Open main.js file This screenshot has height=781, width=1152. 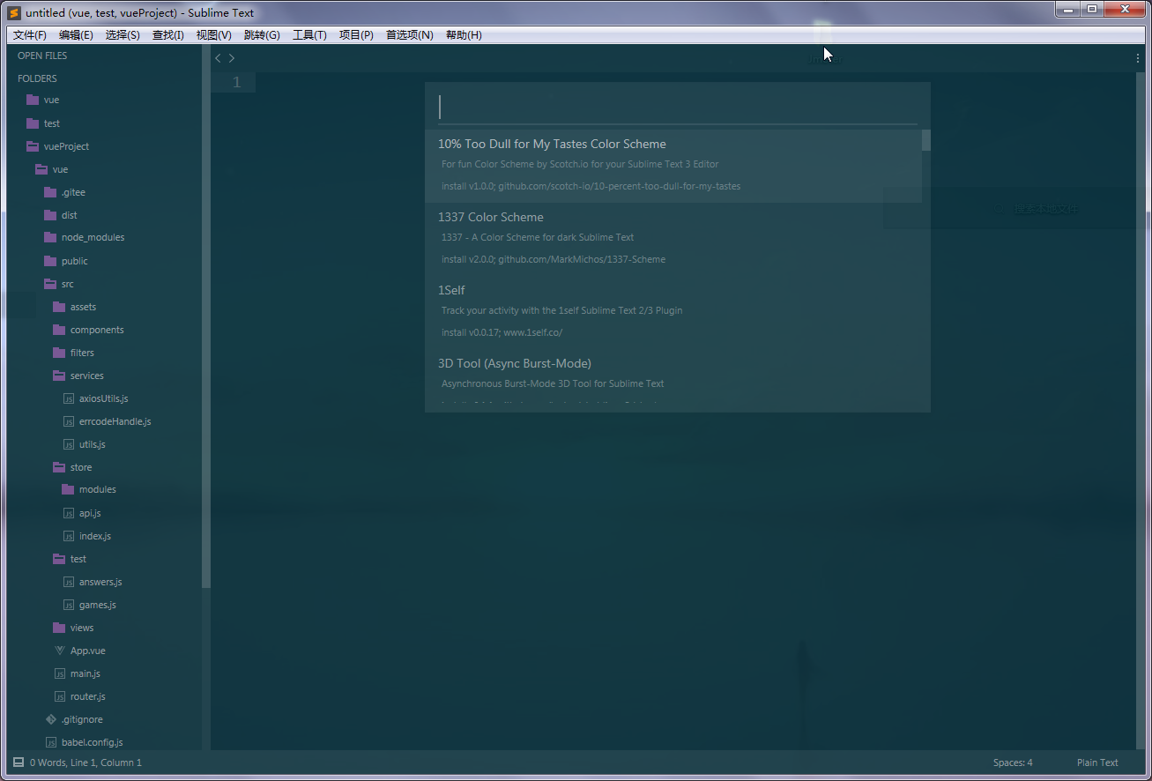pos(85,673)
